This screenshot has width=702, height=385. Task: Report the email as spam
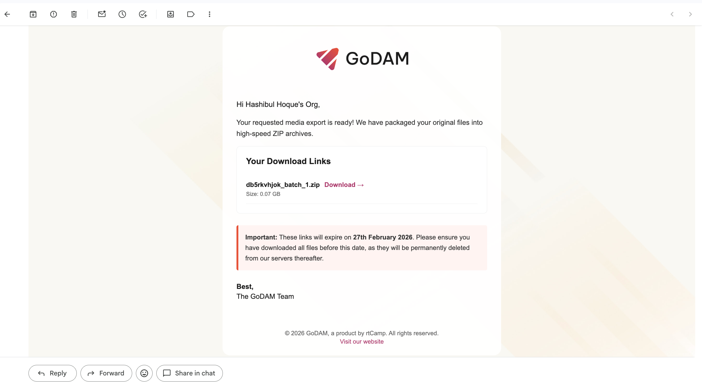pyautogui.click(x=53, y=14)
